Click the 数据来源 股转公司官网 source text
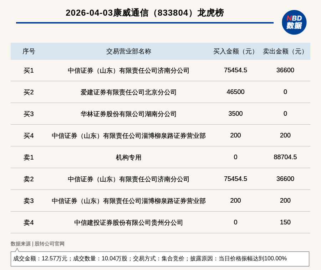321x270 pixels. click(x=37, y=244)
